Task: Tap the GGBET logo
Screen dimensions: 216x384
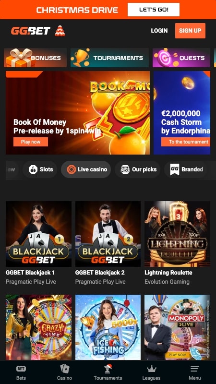Action: tap(31, 31)
